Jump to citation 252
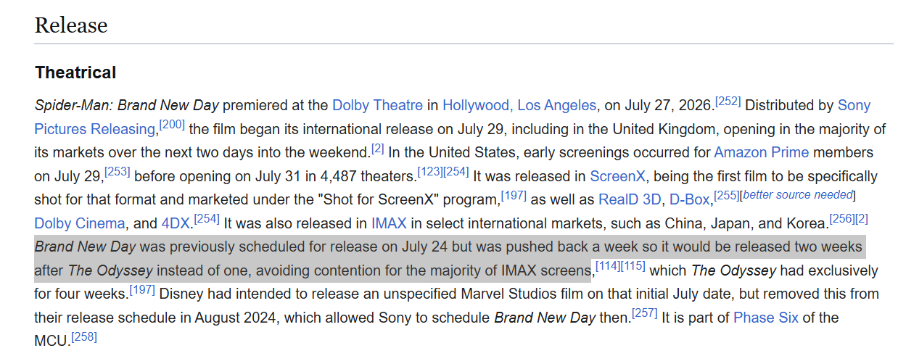The image size is (898, 356). click(x=728, y=102)
